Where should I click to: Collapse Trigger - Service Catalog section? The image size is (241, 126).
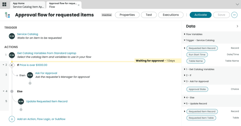click(184, 40)
